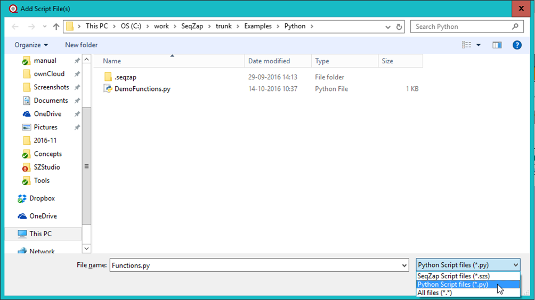Open file type filter combo box
Image resolution: width=535 pixels, height=300 pixels.
[468, 265]
